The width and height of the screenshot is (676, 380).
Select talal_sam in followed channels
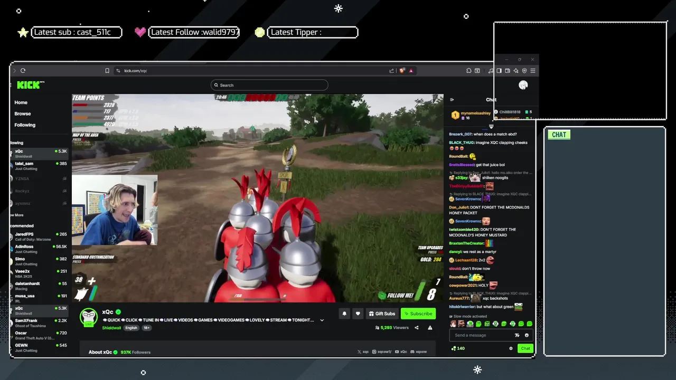click(x=40, y=166)
